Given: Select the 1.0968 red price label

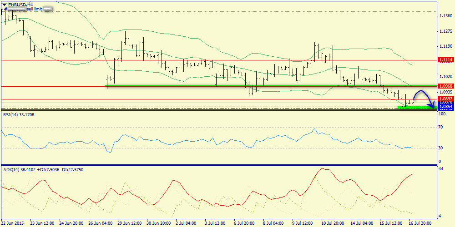Looking at the screenshot, I should point(445,86).
